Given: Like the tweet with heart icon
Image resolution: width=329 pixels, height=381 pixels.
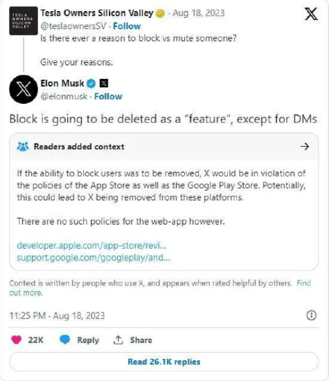Looking at the screenshot, I should point(17,339).
